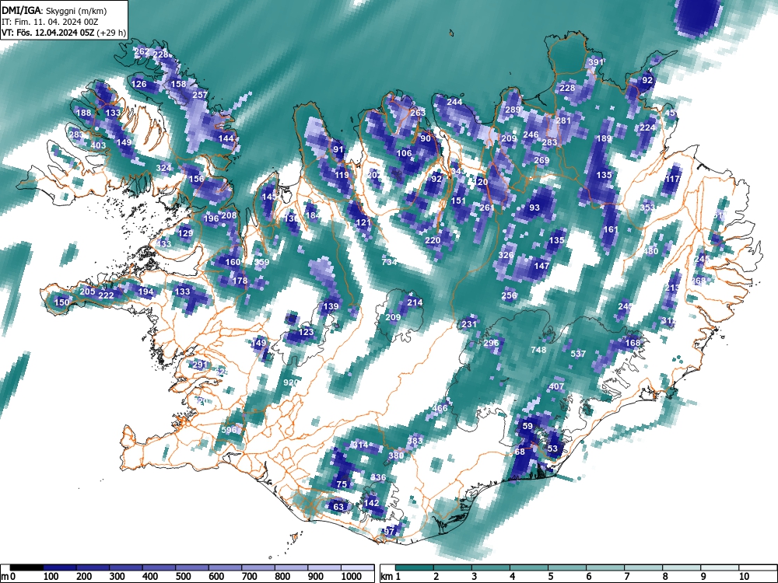Click the 920 visibility value
This screenshot has height=583, width=778.
[x=291, y=382]
